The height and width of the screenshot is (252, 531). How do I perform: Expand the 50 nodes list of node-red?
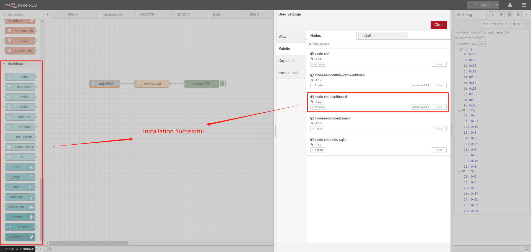coord(318,64)
